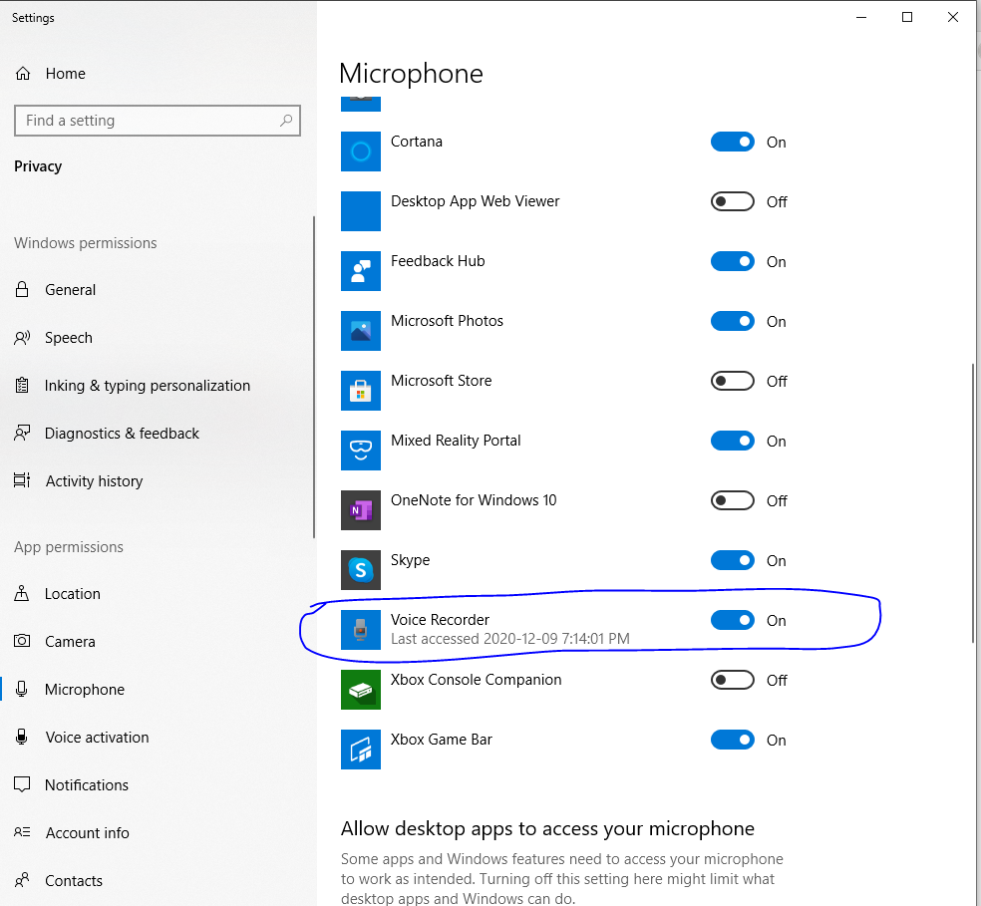Select Diagnostics & feedback
981x906 pixels.
(x=122, y=433)
